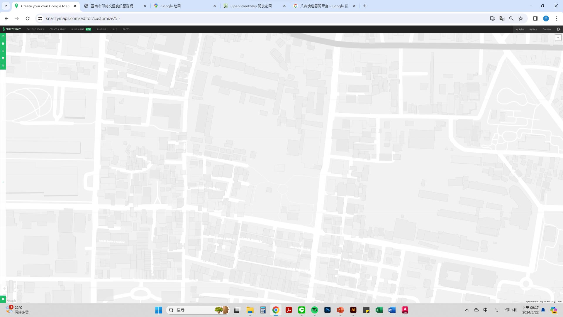Image resolution: width=563 pixels, height=317 pixels.
Task: Click the image screenshot icon in sidebar
Action: tap(3, 58)
